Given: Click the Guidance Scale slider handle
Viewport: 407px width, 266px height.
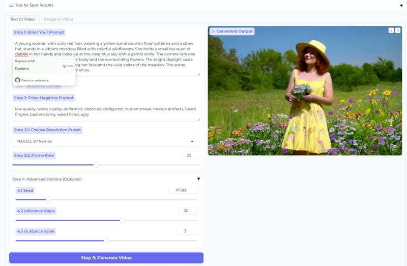Looking at the screenshot, I should (x=106, y=241).
